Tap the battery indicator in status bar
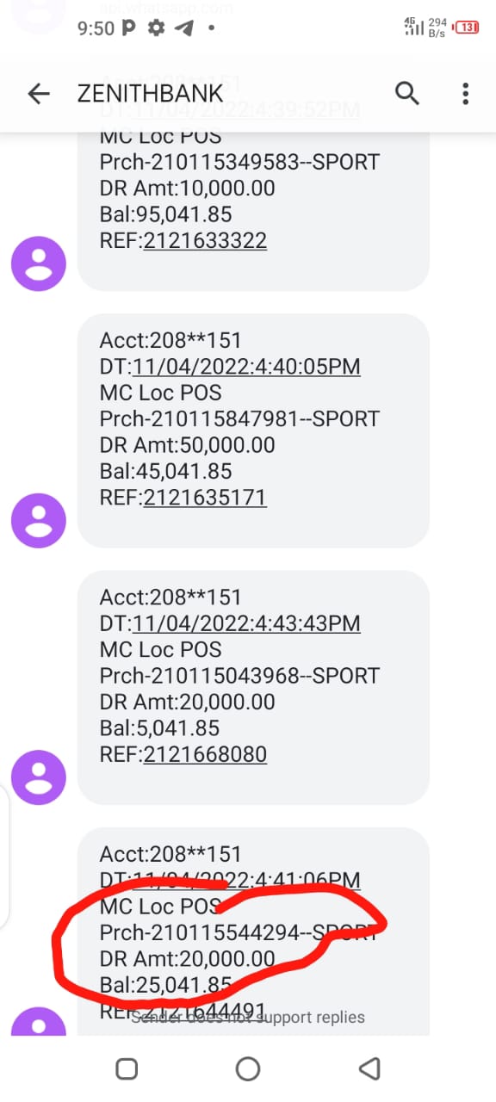 tap(467, 28)
